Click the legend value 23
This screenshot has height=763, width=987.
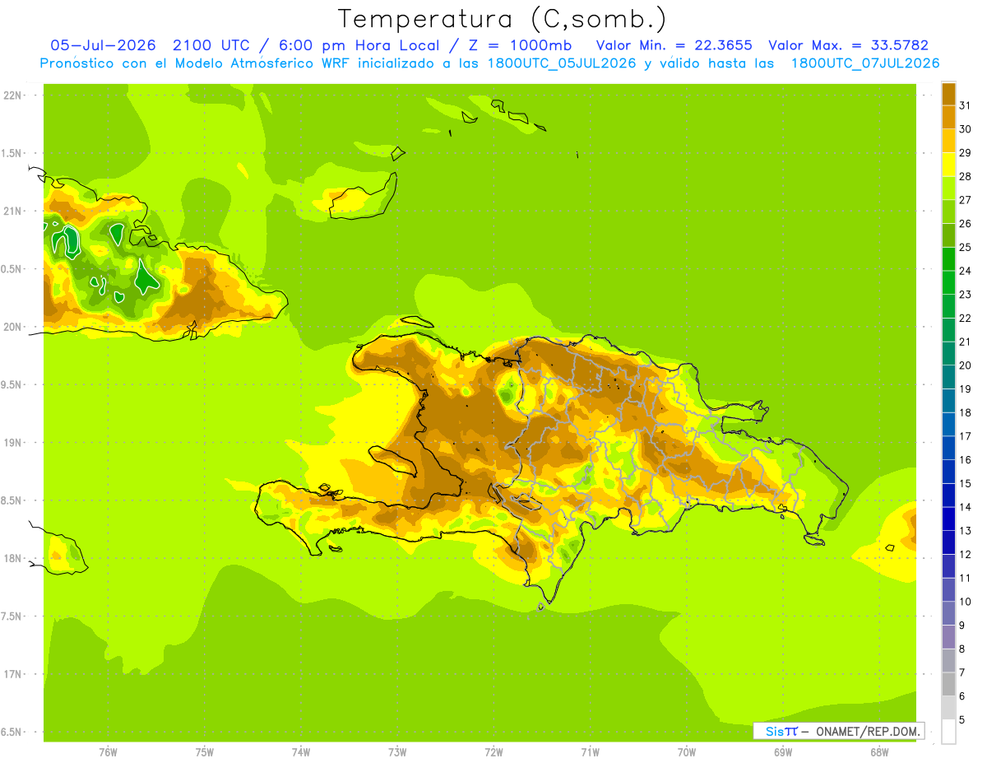click(965, 295)
